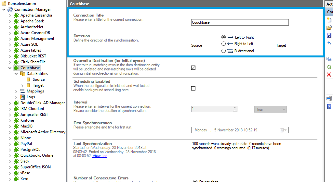Screen dimensions: 333x182
Task: Click the green refresh arrows icon
Action: click(329, 67)
